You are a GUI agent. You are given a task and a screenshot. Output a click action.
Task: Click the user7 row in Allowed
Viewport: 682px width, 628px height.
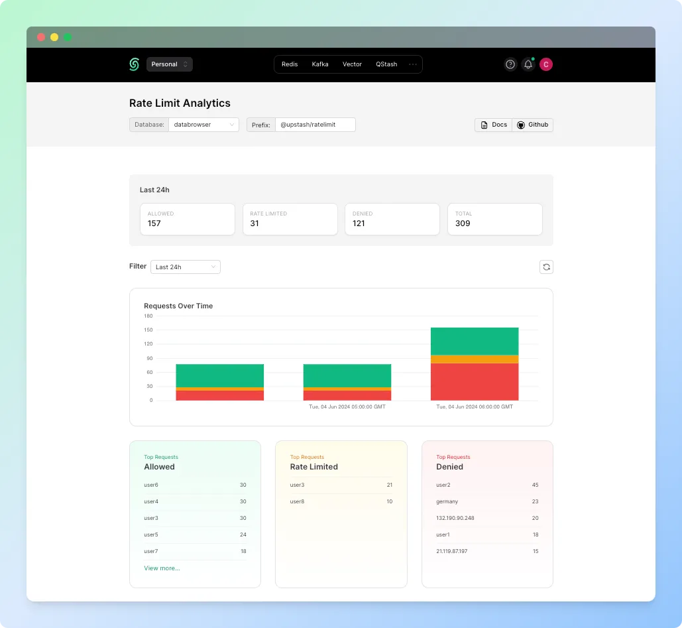tap(196, 551)
